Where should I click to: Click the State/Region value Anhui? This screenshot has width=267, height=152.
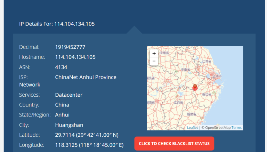(62, 115)
